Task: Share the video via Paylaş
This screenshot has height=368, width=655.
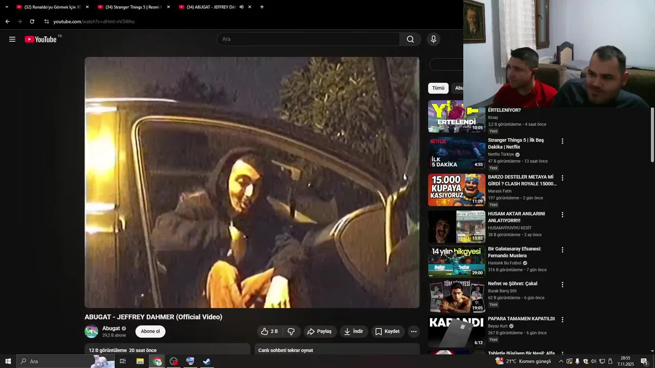Action: (320, 331)
